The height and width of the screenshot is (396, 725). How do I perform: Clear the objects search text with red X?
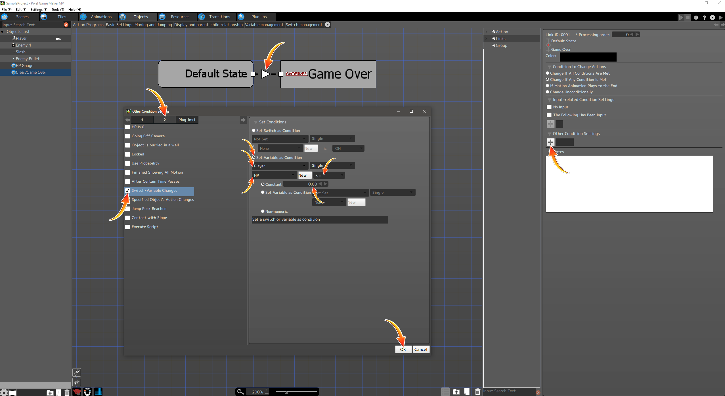[66, 25]
